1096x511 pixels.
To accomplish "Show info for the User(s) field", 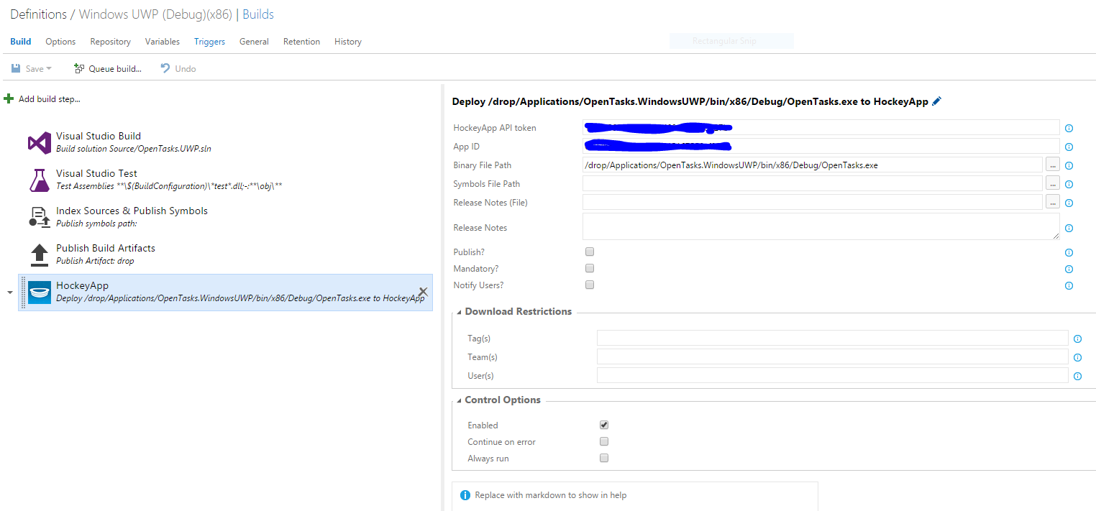I will (x=1077, y=377).
